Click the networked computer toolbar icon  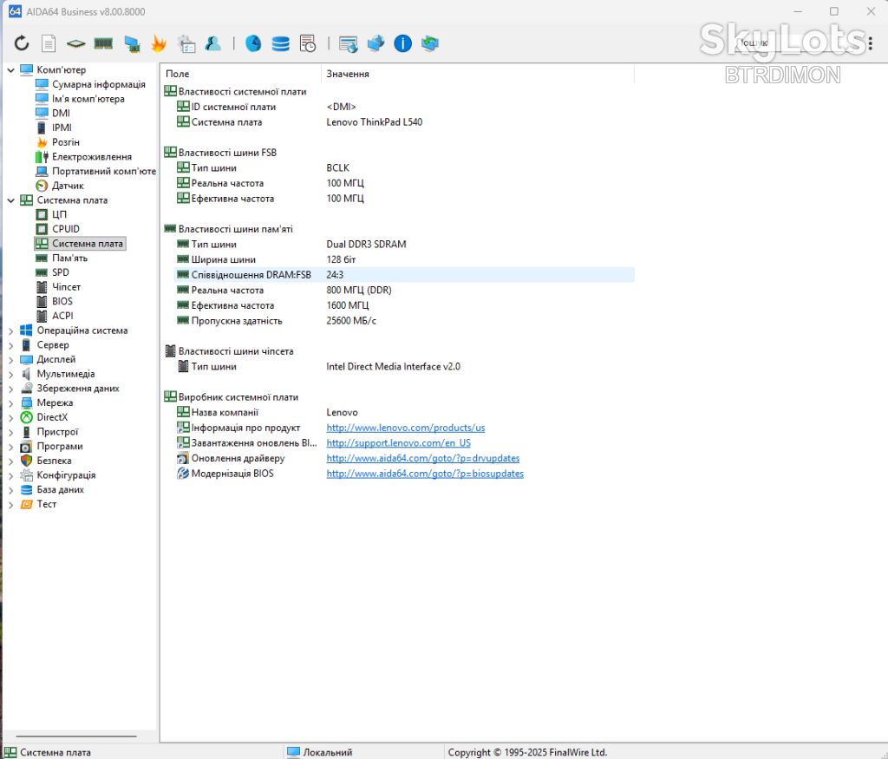tap(132, 43)
